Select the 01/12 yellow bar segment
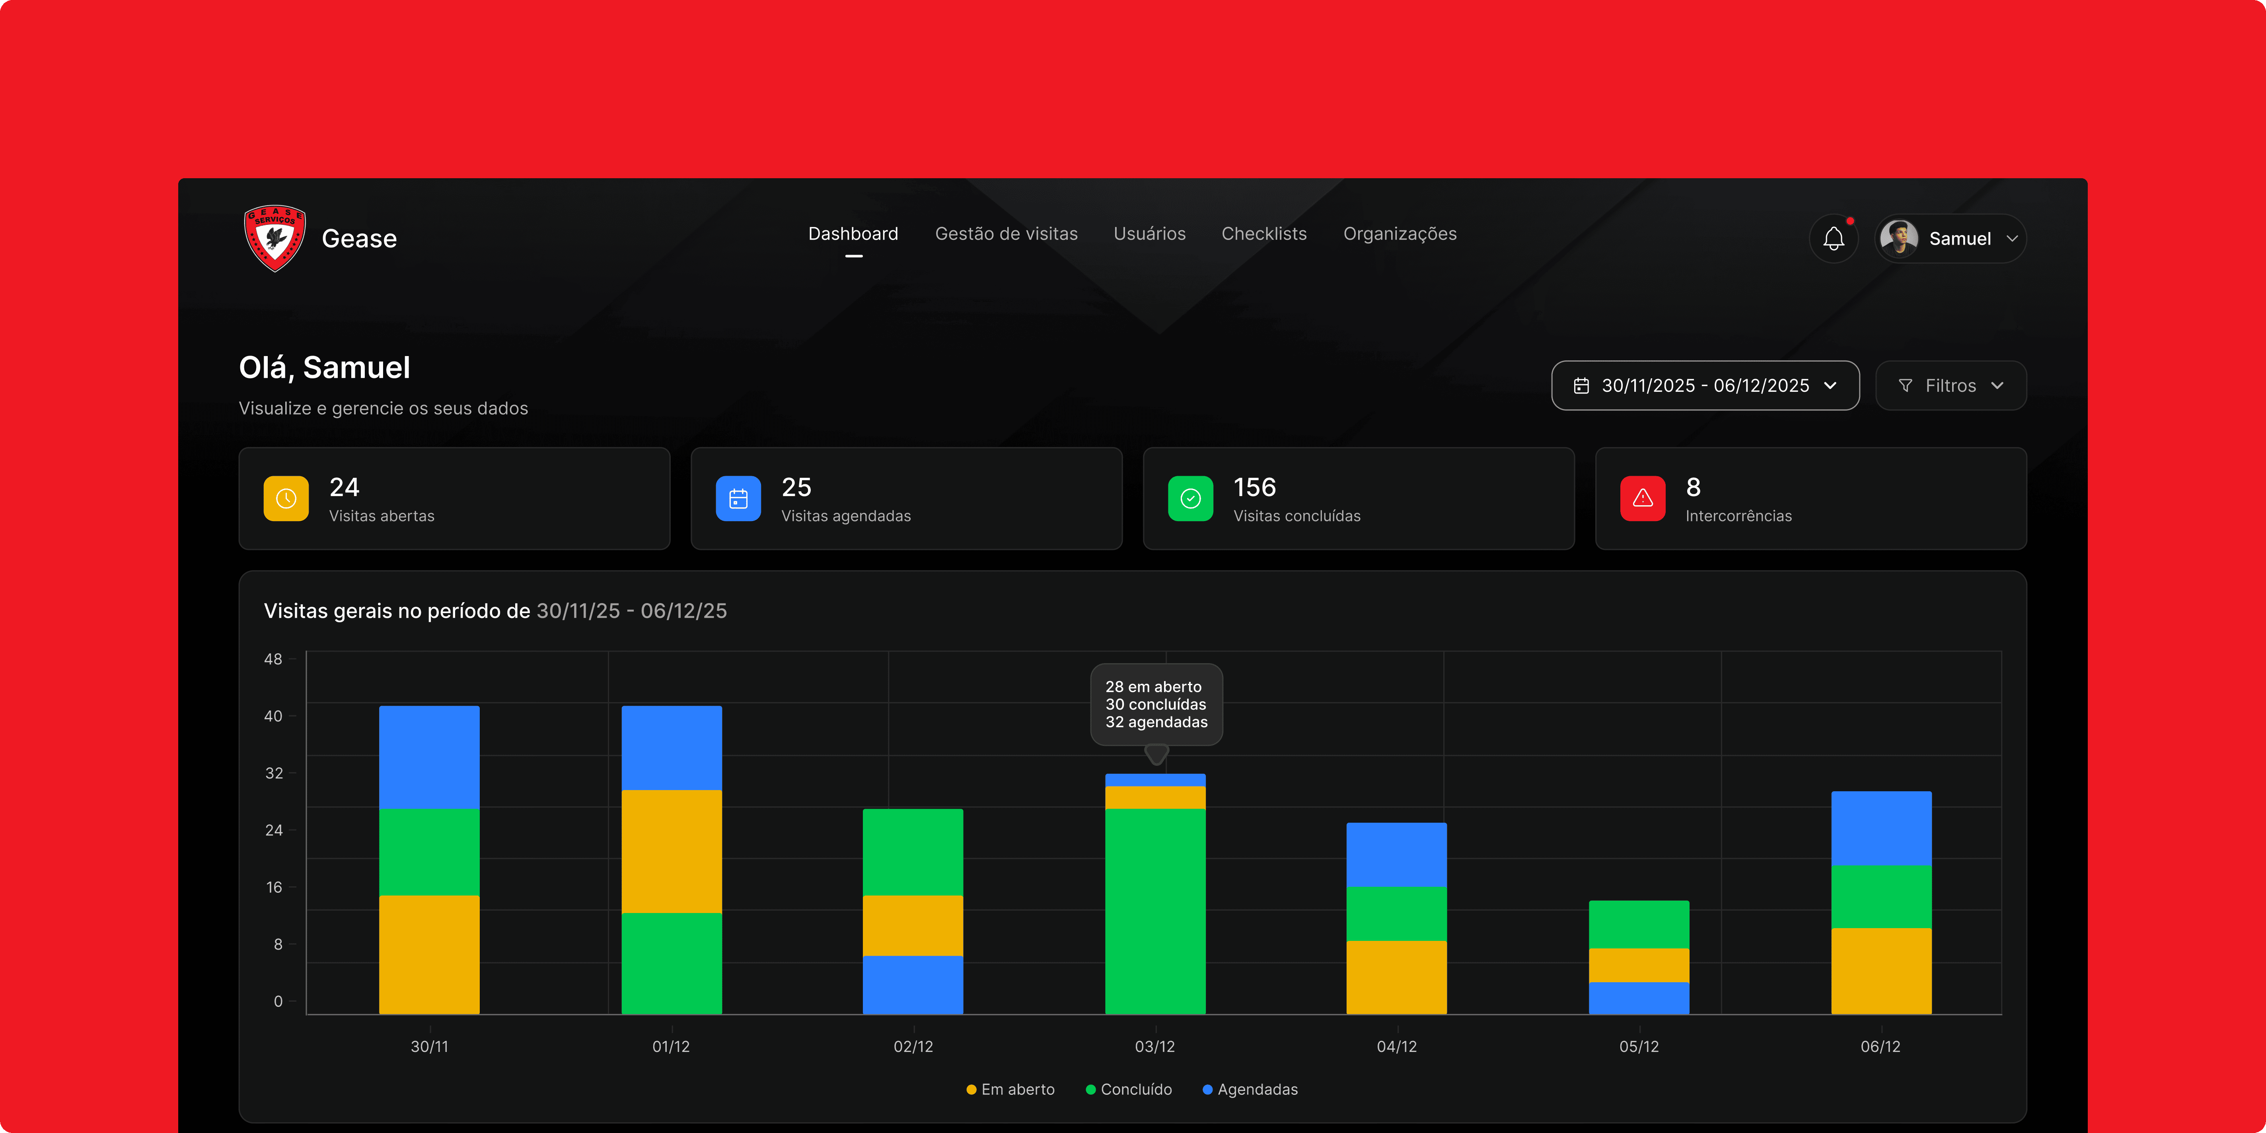Viewport: 2266px width, 1133px height. 672,851
